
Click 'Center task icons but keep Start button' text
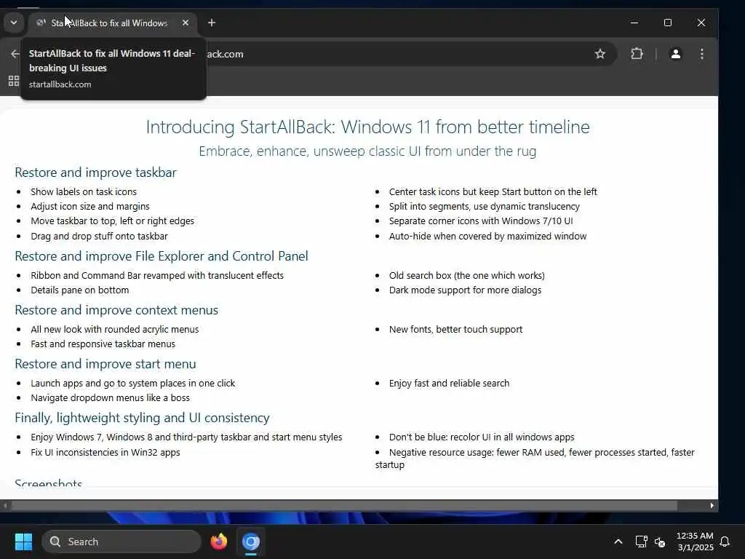(493, 191)
